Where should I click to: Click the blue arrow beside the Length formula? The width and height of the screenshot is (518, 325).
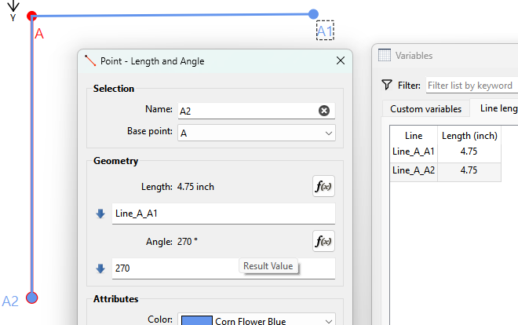(100, 214)
